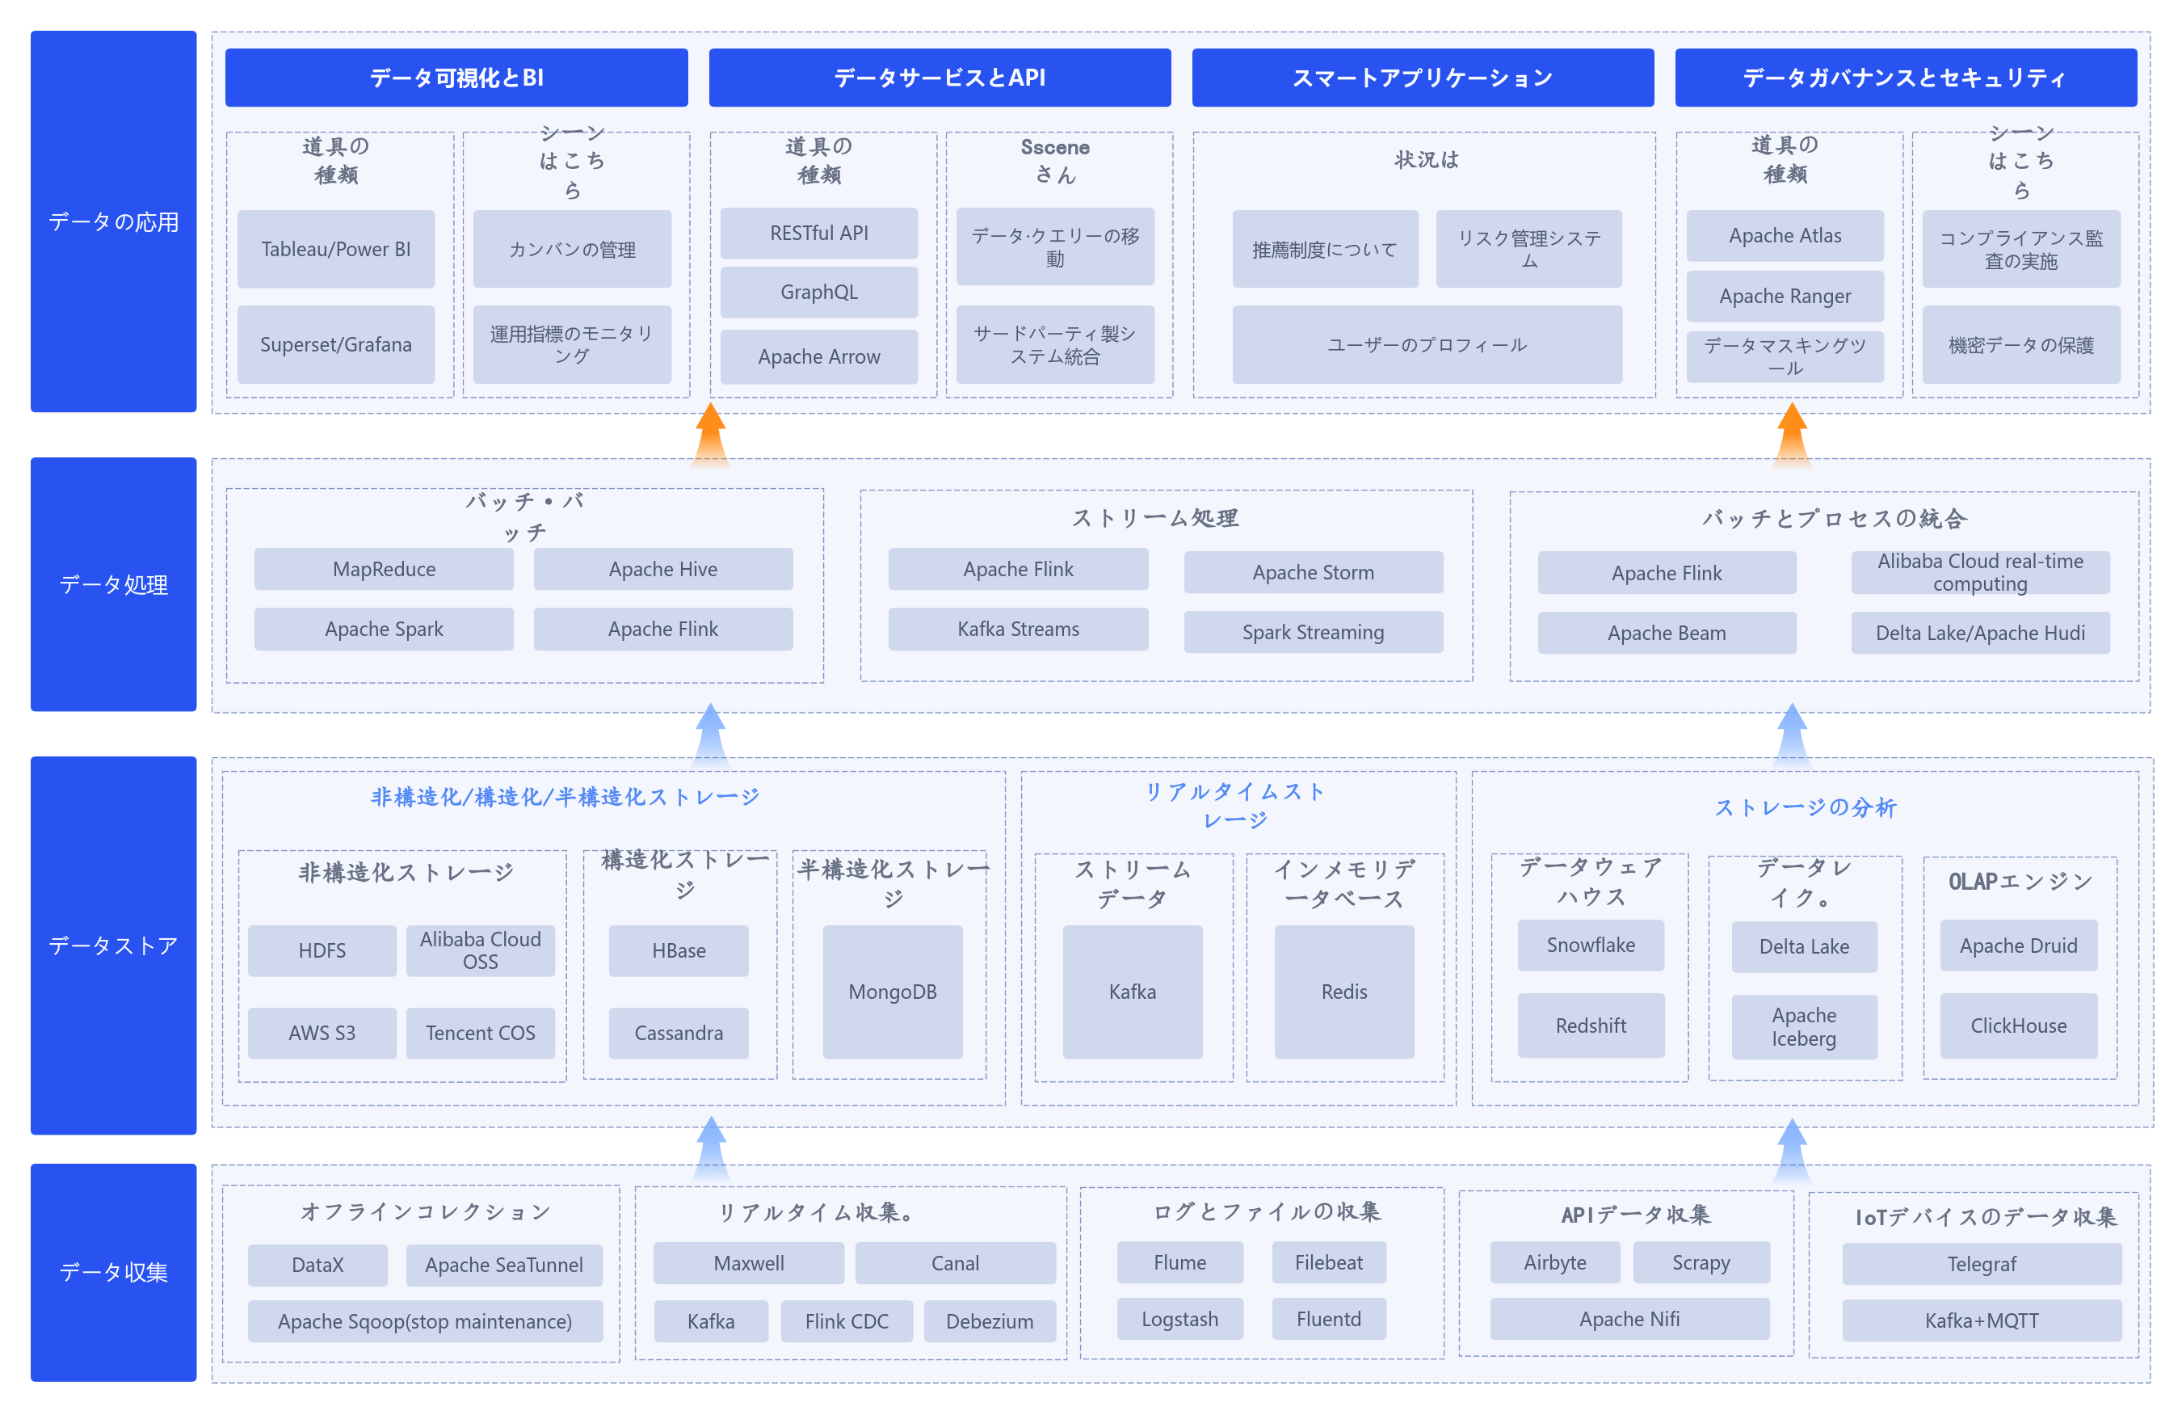Screen dimensions: 2182x1411
Task: Click the Apache Arrow box
Action: click(818, 357)
